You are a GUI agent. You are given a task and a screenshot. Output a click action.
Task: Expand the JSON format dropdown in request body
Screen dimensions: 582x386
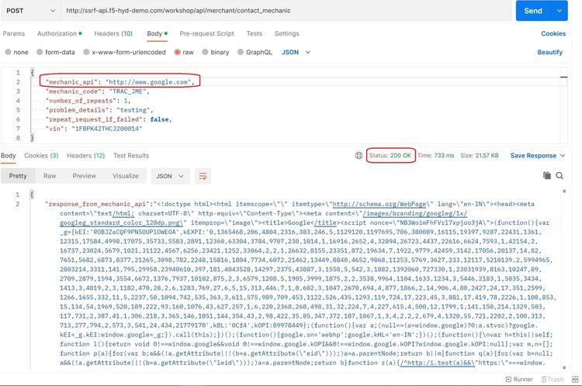click(x=296, y=52)
